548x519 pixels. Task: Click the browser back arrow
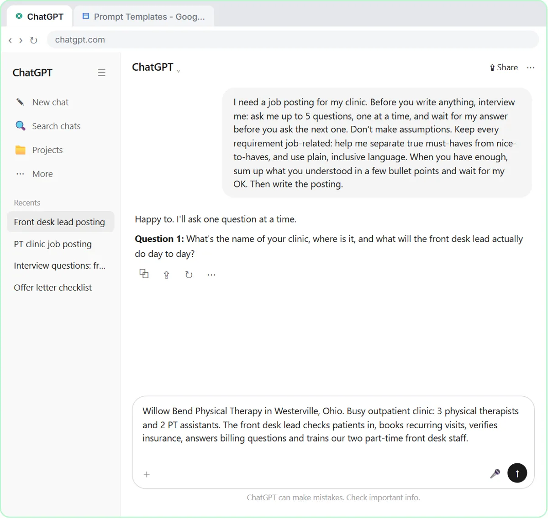click(10, 40)
